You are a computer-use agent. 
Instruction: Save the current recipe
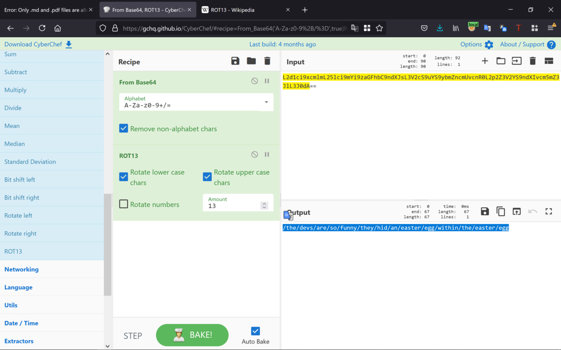(235, 61)
